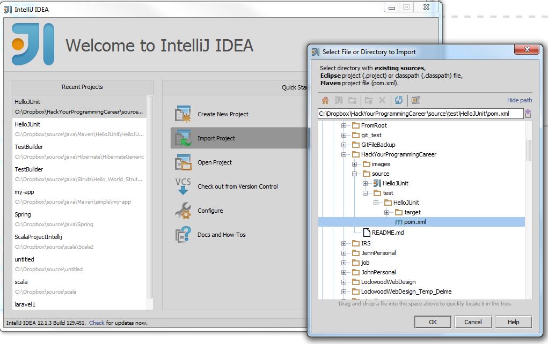The height and width of the screenshot is (344, 548).
Task: Select LockwoodWebDesign_Temp_Delme folder
Action: coord(406,291)
